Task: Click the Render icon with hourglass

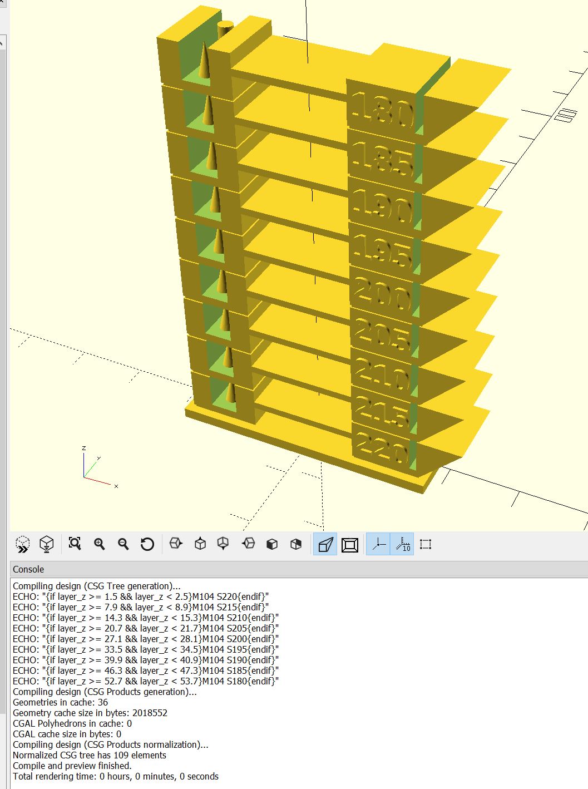Action: [47, 544]
